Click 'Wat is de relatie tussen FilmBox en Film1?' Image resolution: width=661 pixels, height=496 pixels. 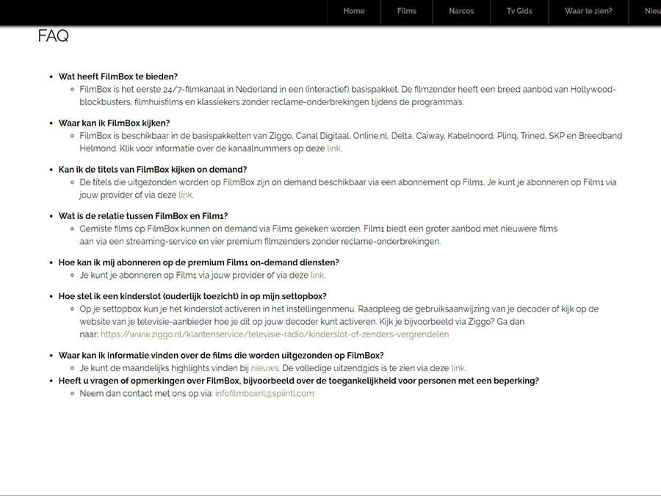click(x=143, y=215)
